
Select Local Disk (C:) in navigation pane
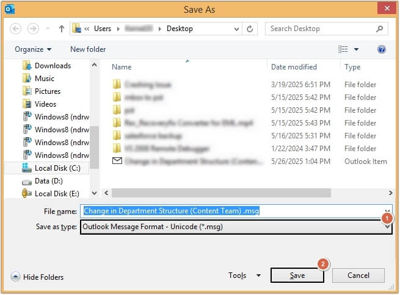click(x=56, y=168)
